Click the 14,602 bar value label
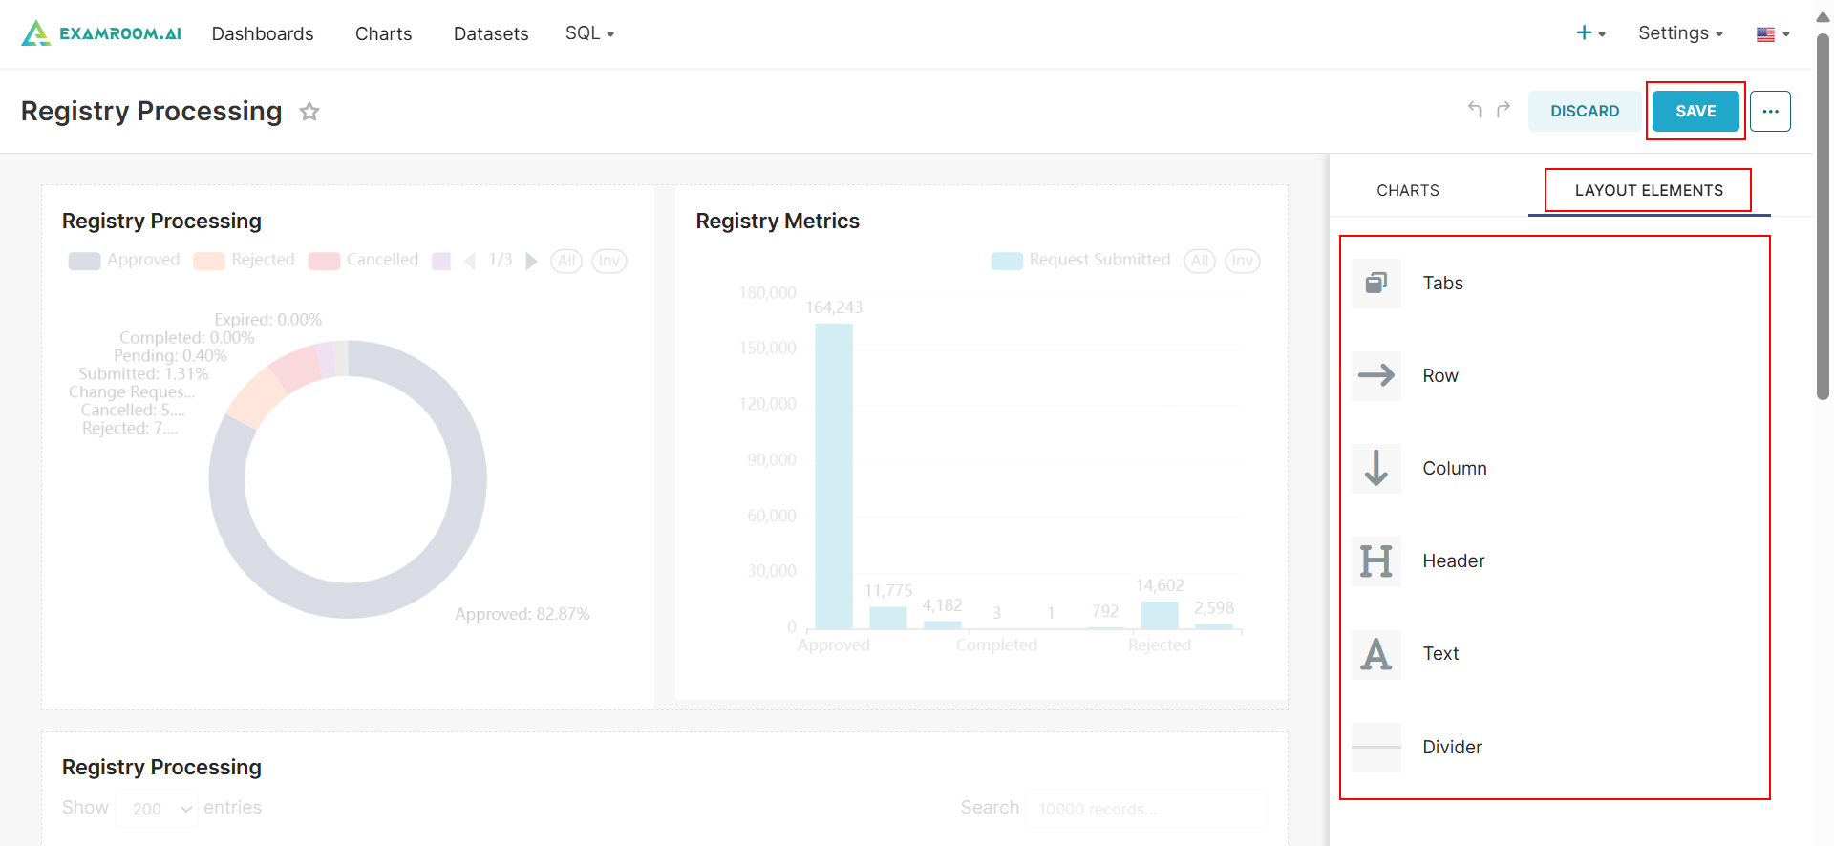Screen dimensions: 1834x846 coord(1160,585)
